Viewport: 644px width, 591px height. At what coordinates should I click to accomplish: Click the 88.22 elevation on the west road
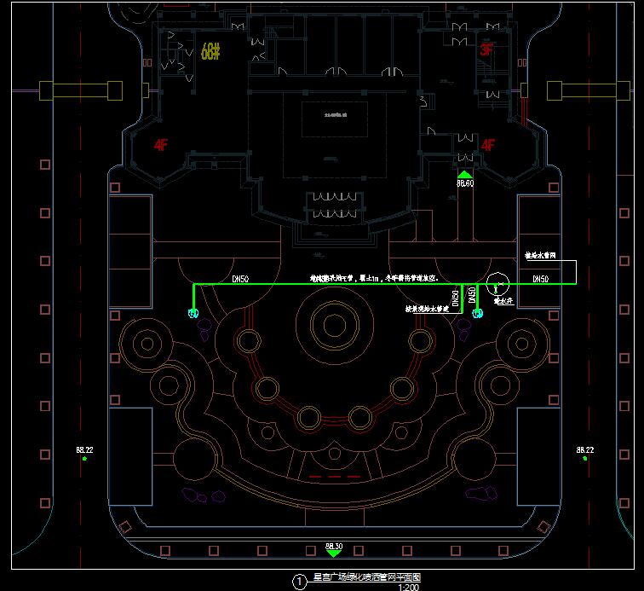(84, 450)
